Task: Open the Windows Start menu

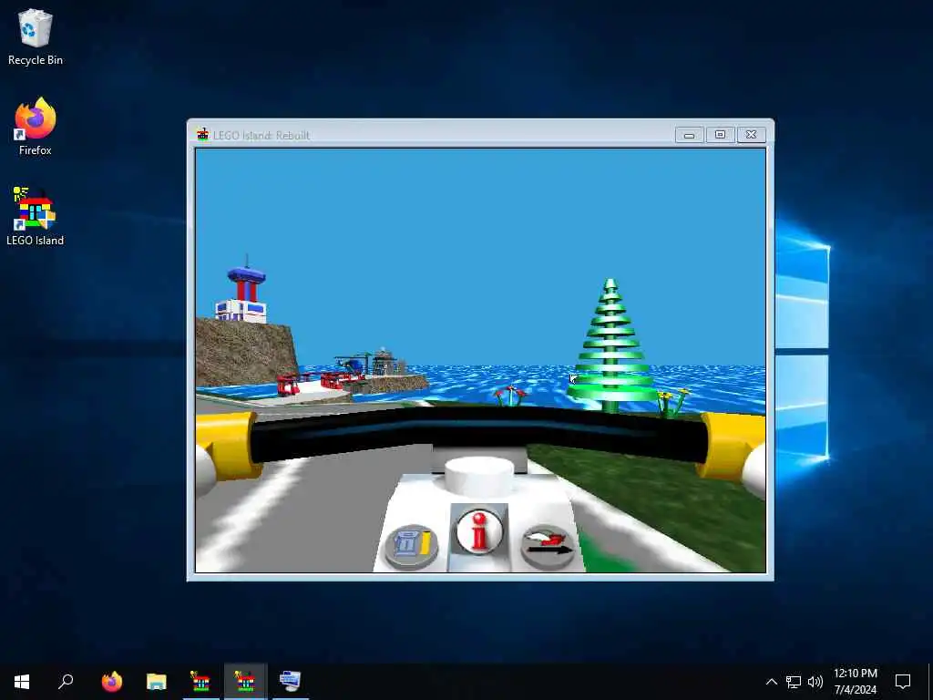Action: (x=22, y=682)
